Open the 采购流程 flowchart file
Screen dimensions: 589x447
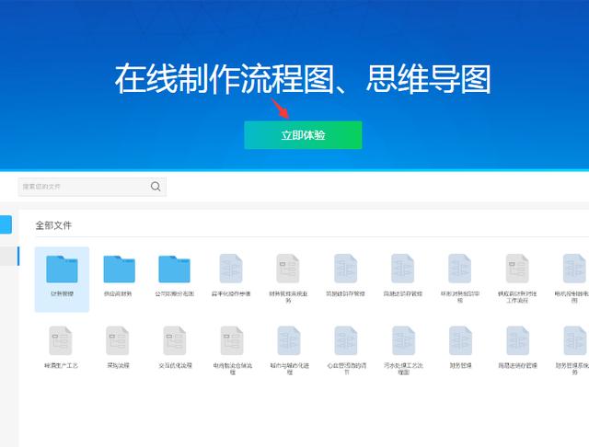(118, 341)
